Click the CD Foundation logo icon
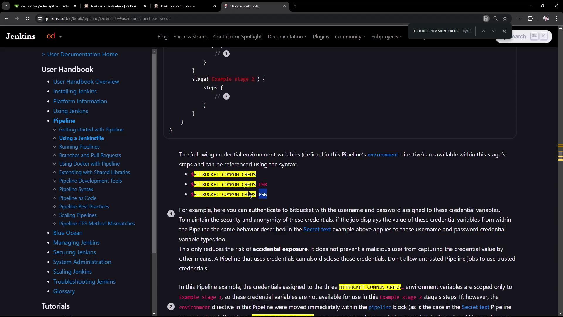 coord(51,36)
